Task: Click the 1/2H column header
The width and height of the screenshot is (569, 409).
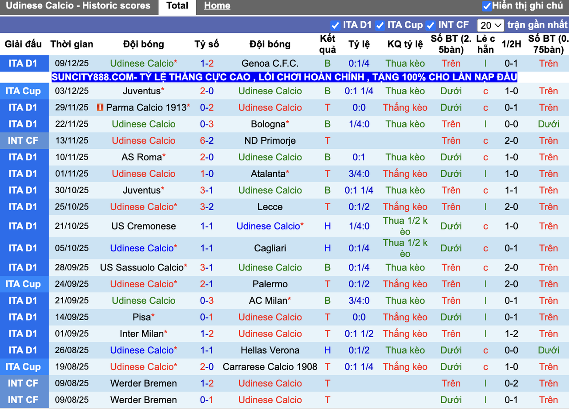Action: [511, 44]
